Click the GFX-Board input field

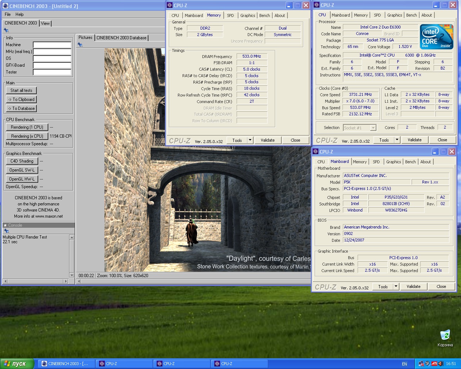pyautogui.click(x=52, y=65)
